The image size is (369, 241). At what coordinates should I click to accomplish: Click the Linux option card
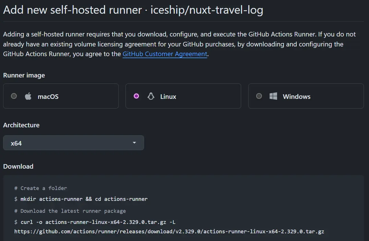coord(183,96)
